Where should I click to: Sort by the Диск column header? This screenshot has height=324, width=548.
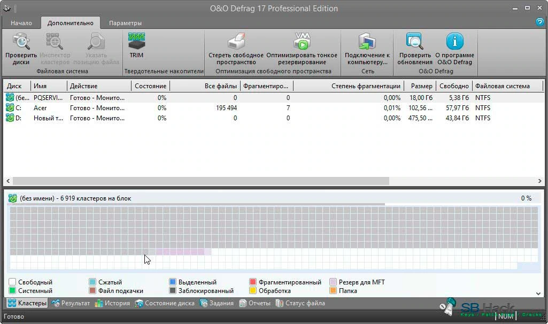[17, 86]
